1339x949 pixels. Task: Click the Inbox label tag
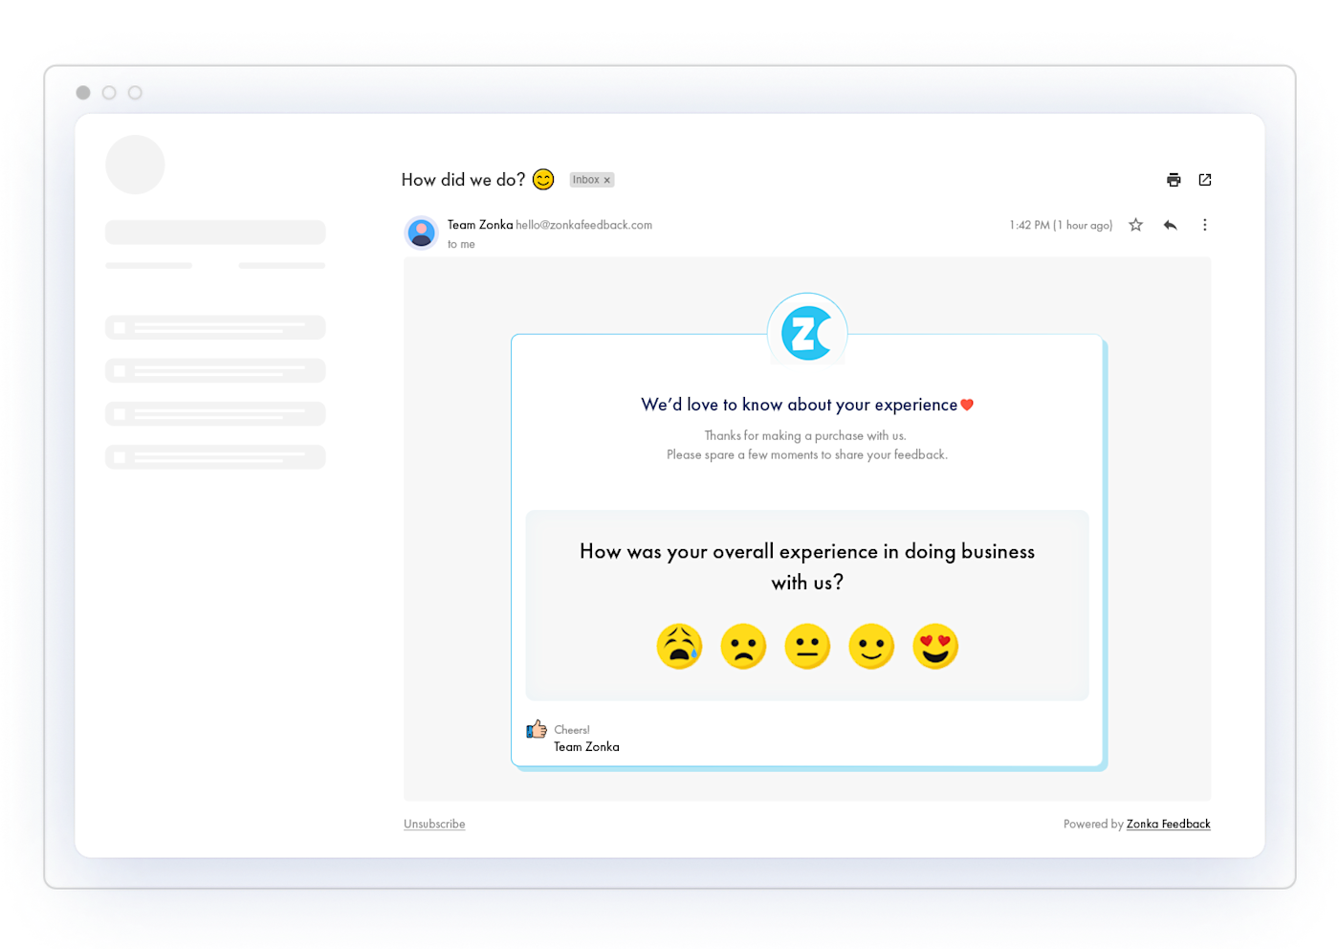[x=592, y=180]
